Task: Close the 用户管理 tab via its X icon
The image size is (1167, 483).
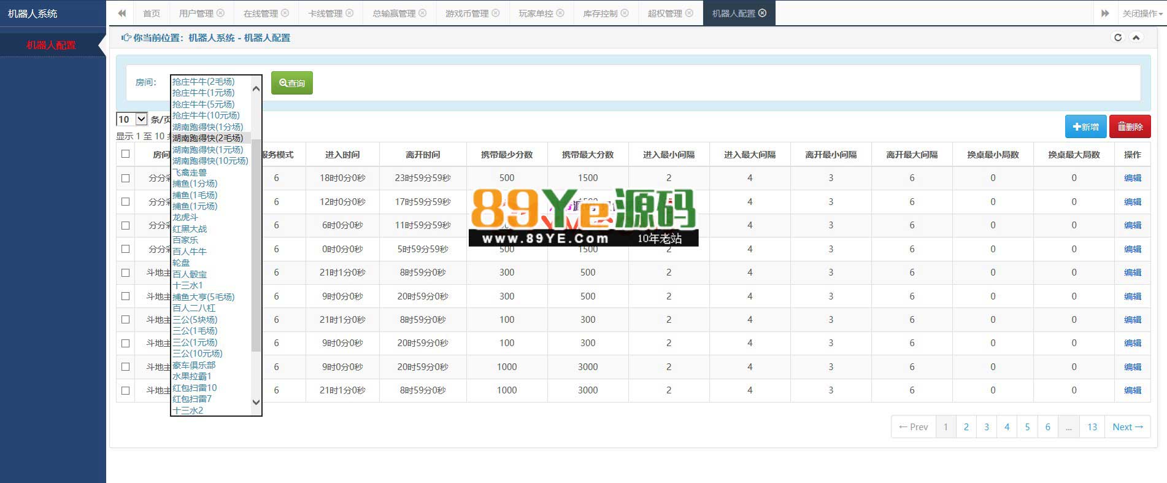Action: click(221, 13)
